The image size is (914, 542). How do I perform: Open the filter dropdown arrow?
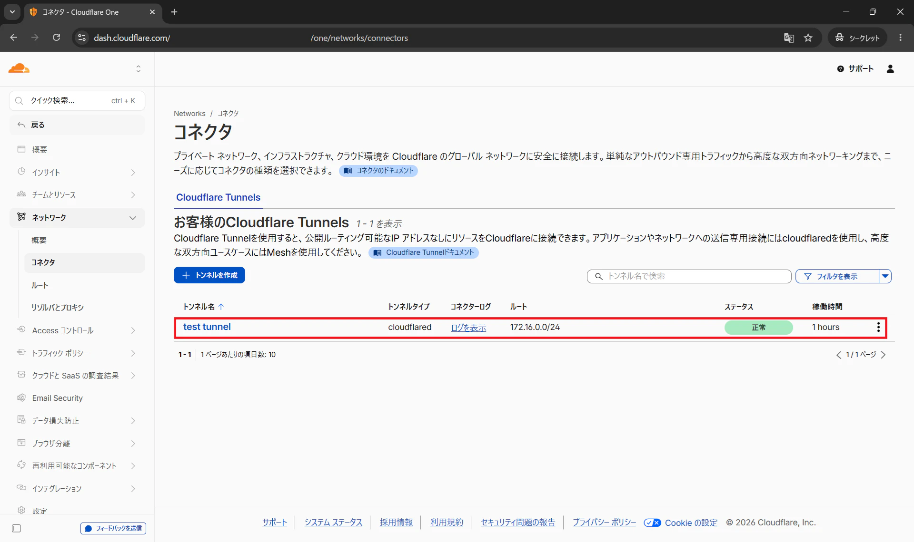[885, 276]
